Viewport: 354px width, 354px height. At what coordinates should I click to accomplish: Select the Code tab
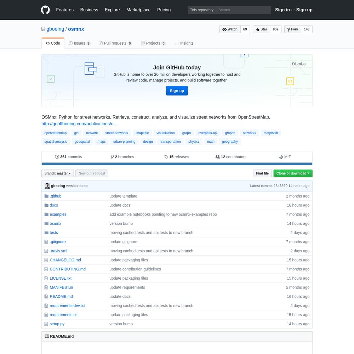[53, 43]
